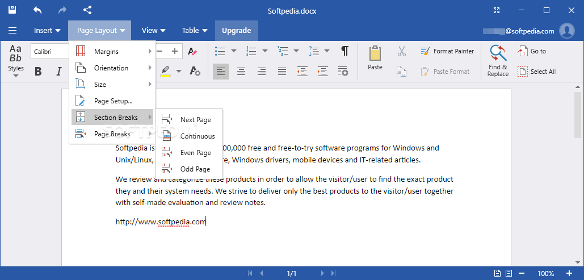Activate Format Painter

coord(447,51)
